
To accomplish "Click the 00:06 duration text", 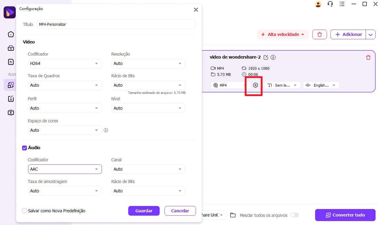I will coord(253,74).
